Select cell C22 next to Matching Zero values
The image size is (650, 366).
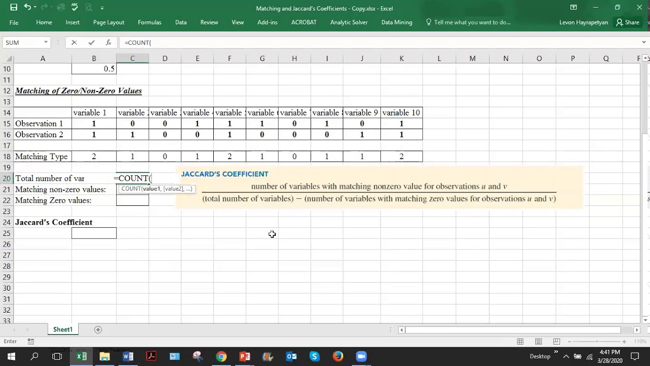[x=133, y=200]
